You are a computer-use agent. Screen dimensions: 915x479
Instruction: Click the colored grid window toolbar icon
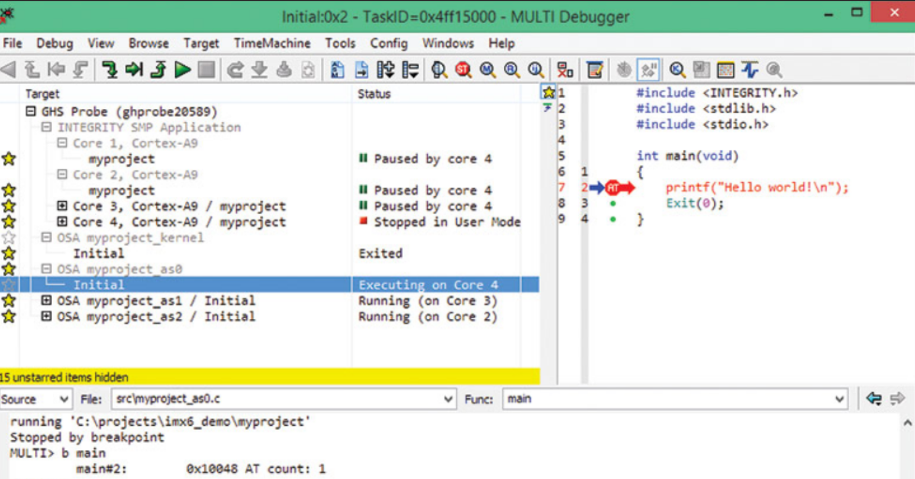[726, 70]
